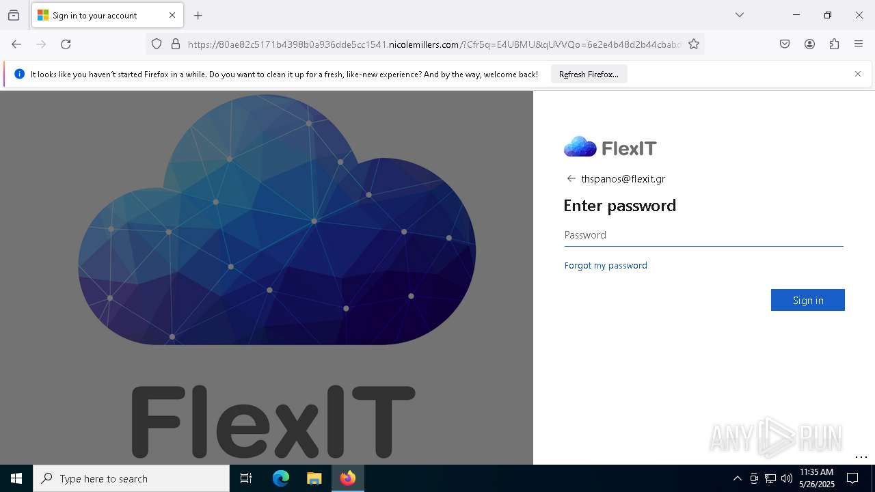Image resolution: width=875 pixels, height=492 pixels.
Task: Open the three-dot more options at page bottom
Action: click(861, 456)
